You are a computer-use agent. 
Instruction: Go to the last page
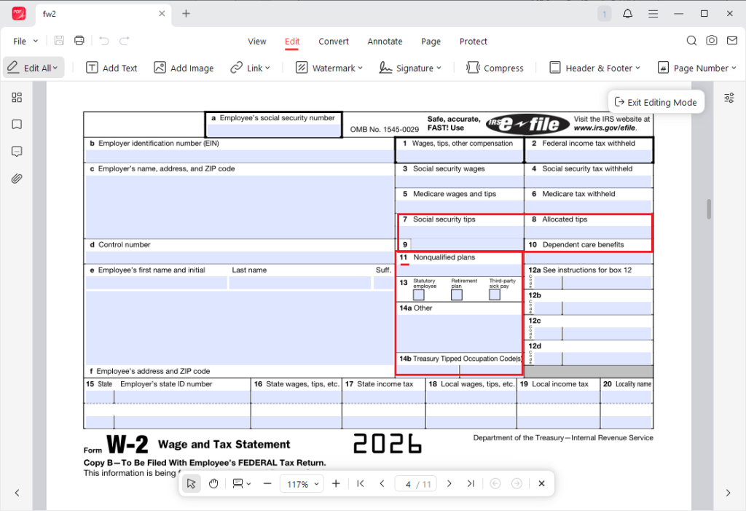click(x=471, y=484)
